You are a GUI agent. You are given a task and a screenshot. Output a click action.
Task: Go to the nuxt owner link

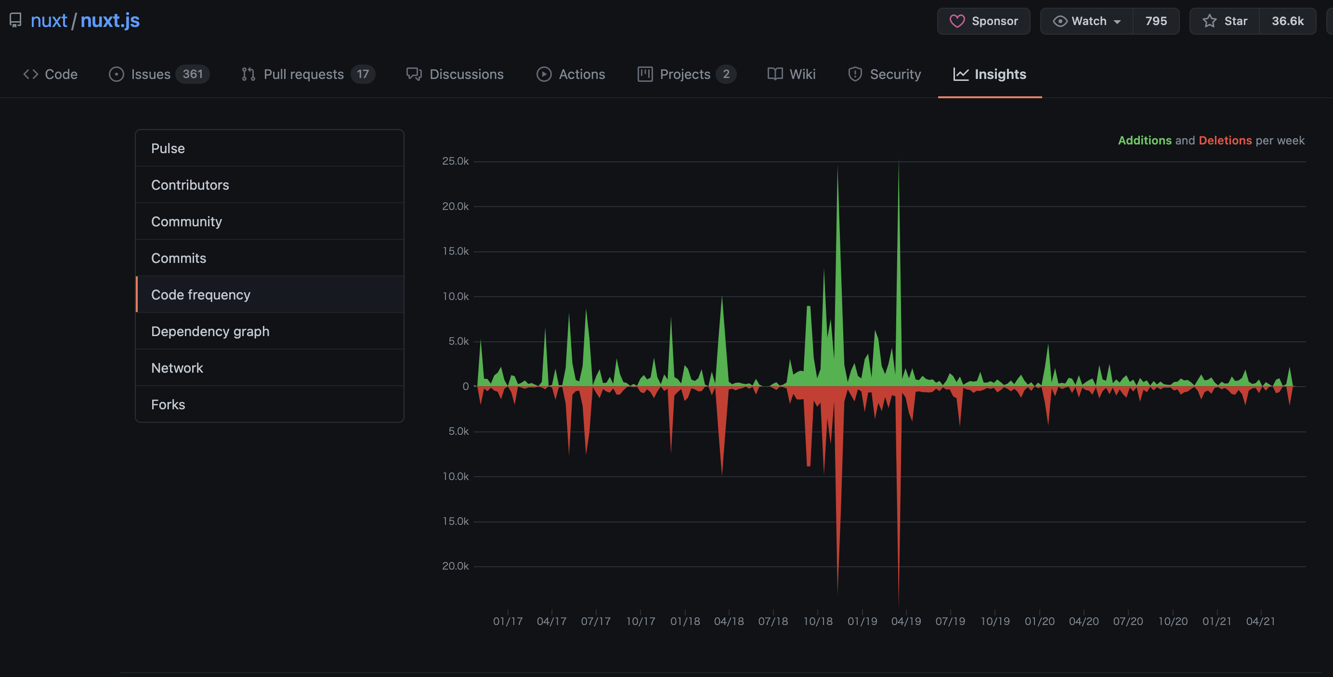pos(49,21)
